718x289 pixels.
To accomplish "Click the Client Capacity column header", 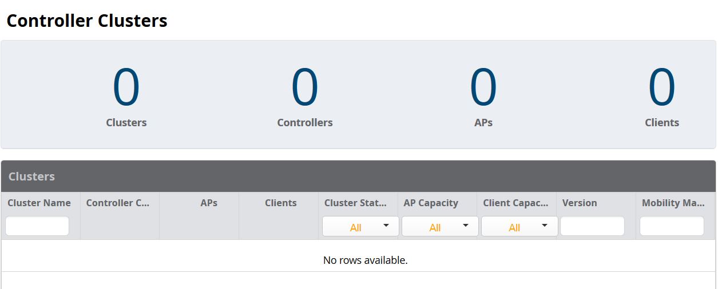I will click(x=515, y=203).
